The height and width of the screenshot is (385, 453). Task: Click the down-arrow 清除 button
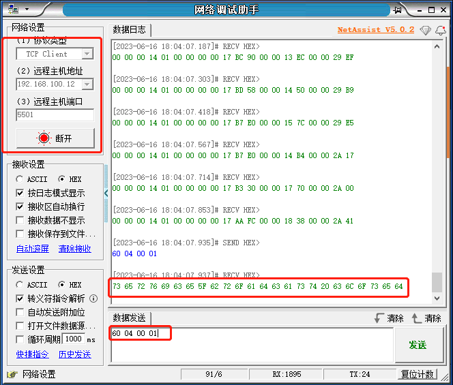click(389, 318)
